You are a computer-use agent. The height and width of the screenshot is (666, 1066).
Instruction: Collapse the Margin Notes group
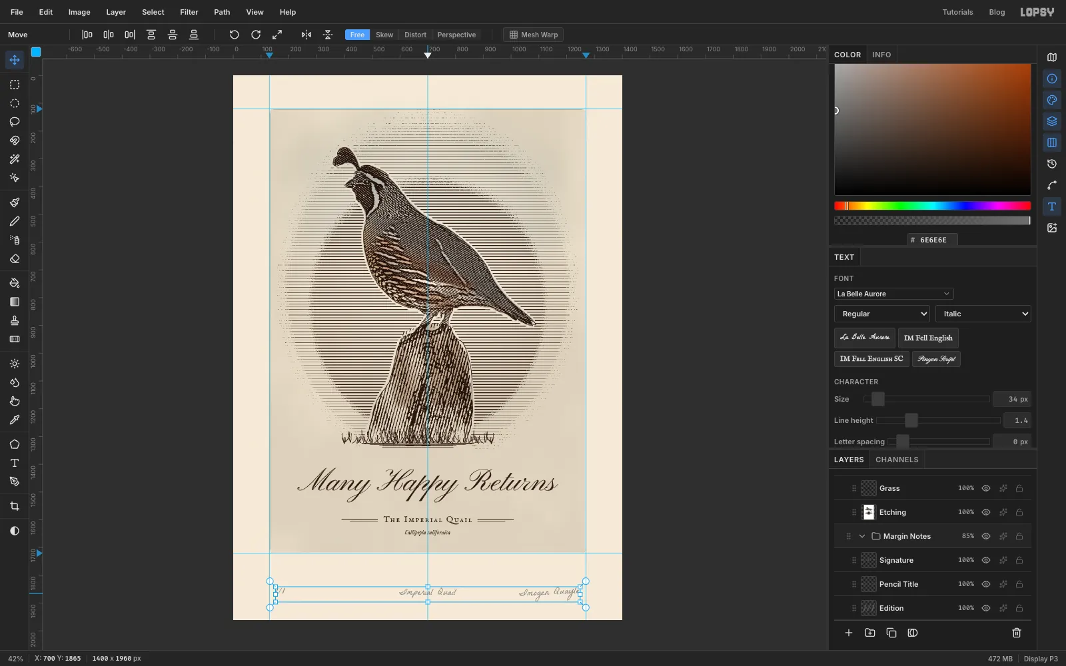coord(862,536)
